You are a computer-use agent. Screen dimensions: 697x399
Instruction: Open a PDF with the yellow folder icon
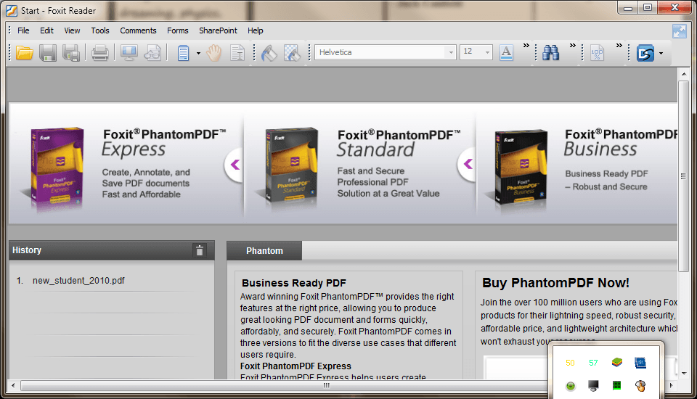tap(25, 53)
